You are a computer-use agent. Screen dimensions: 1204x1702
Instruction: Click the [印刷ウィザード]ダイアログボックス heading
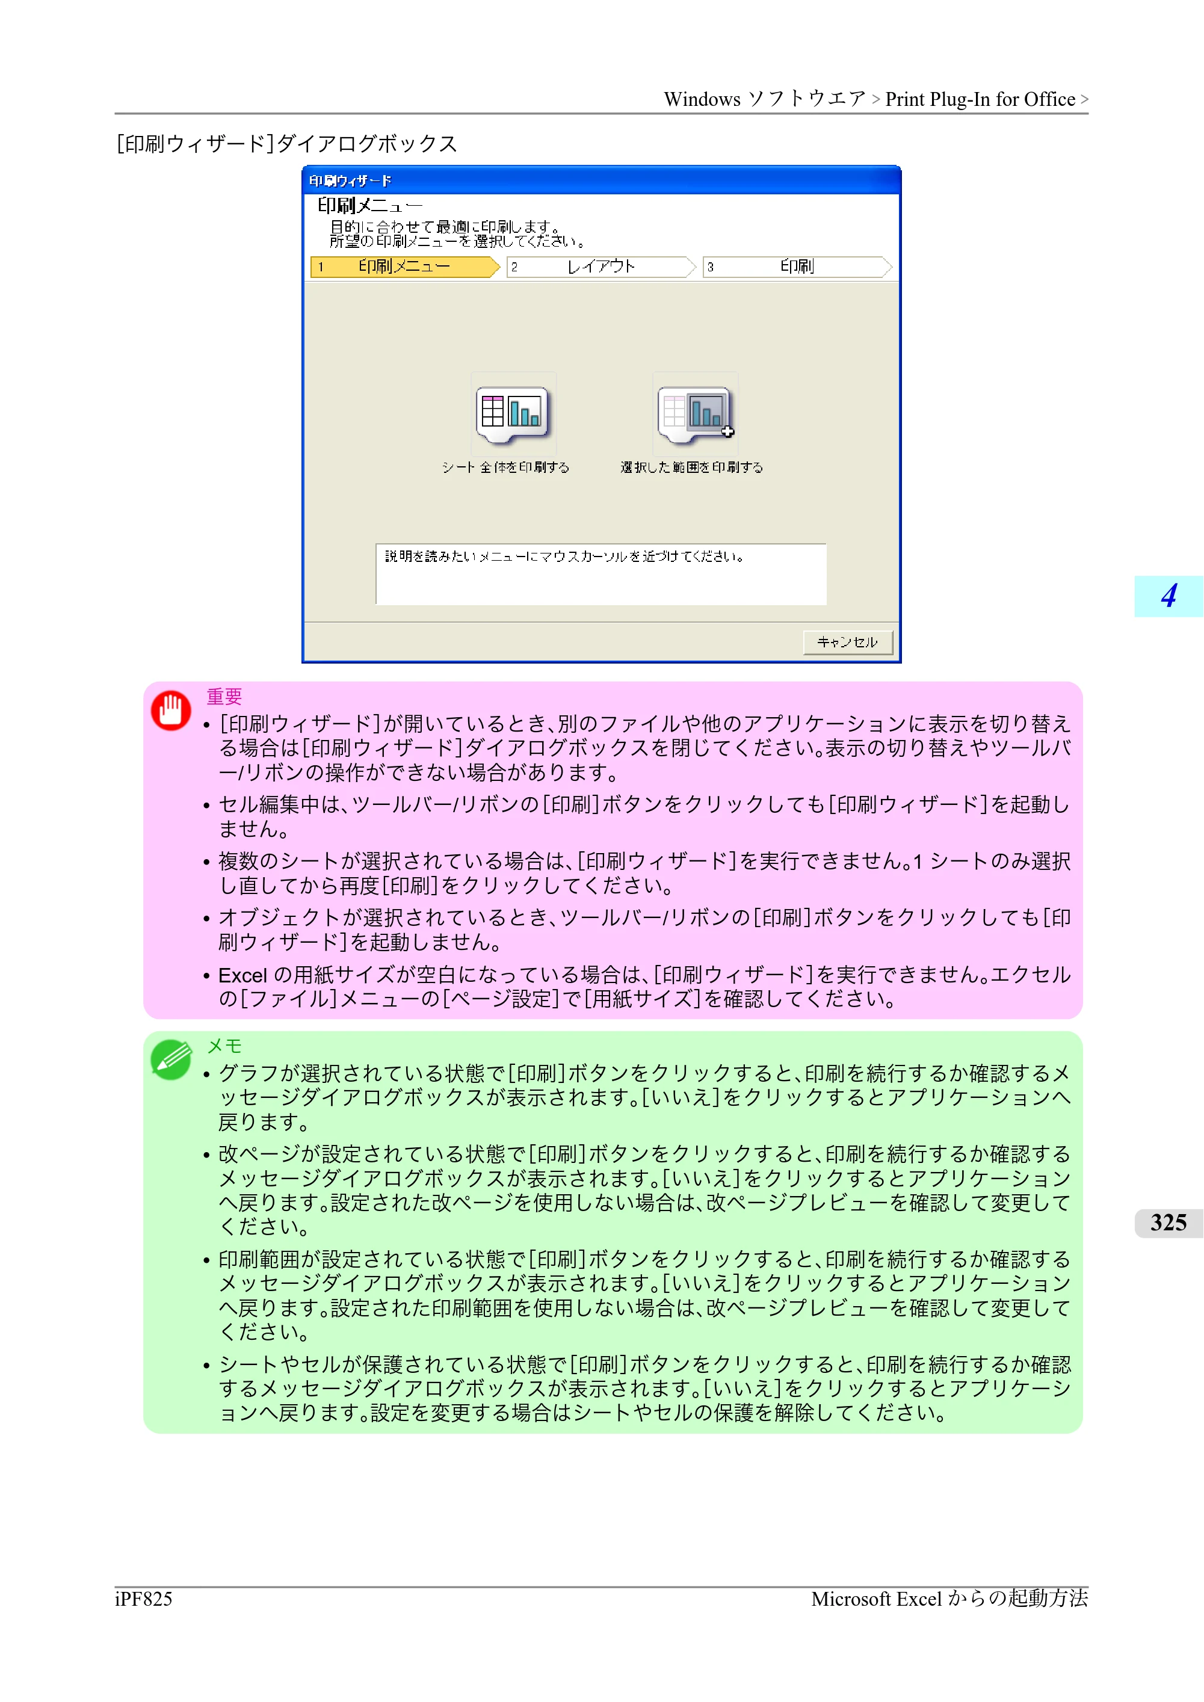(287, 144)
